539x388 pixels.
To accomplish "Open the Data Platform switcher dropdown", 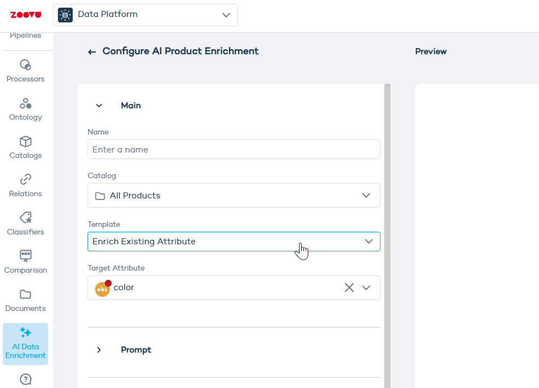I will point(145,15).
